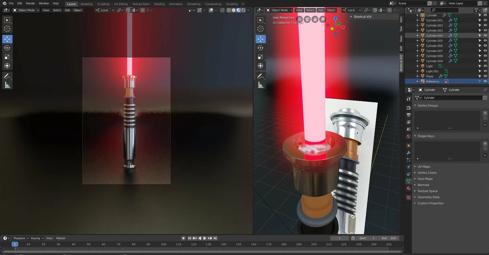Click Add in the right viewport header
489x255 pixels.
click(x=320, y=10)
